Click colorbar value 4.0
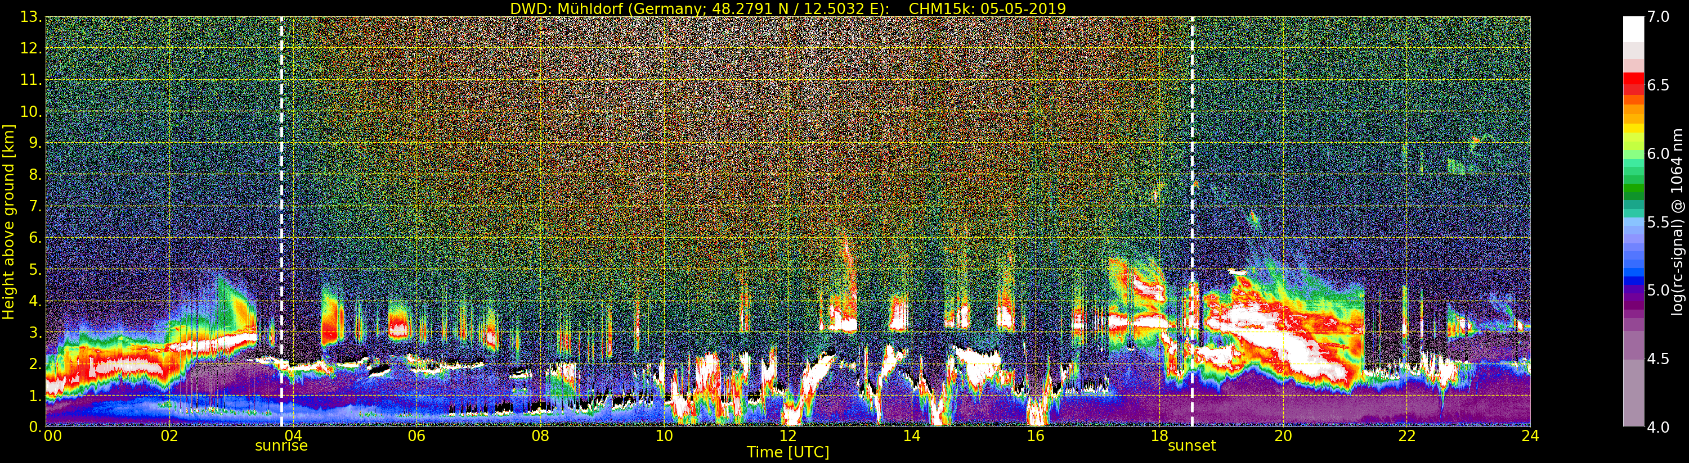 tap(1658, 427)
